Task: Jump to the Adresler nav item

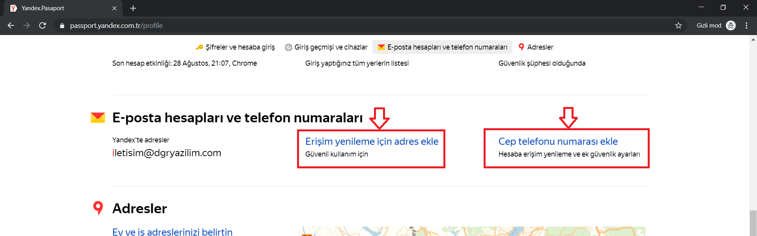Action: click(536, 47)
